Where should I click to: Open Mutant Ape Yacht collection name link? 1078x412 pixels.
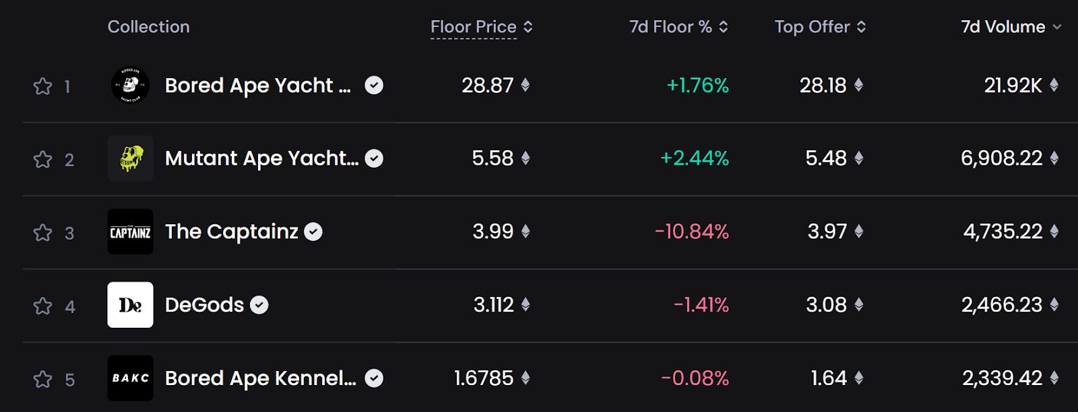261,158
